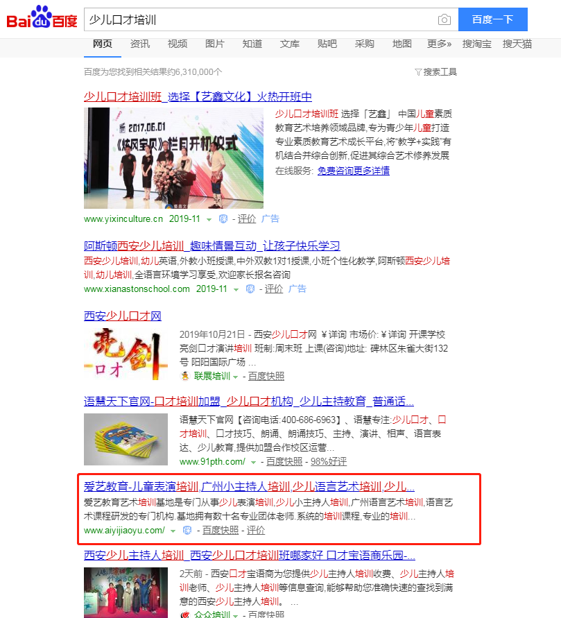The height and width of the screenshot is (618, 561).
Task: Click 评价 link on aiyijiaoyu.com result
Action: (256, 531)
